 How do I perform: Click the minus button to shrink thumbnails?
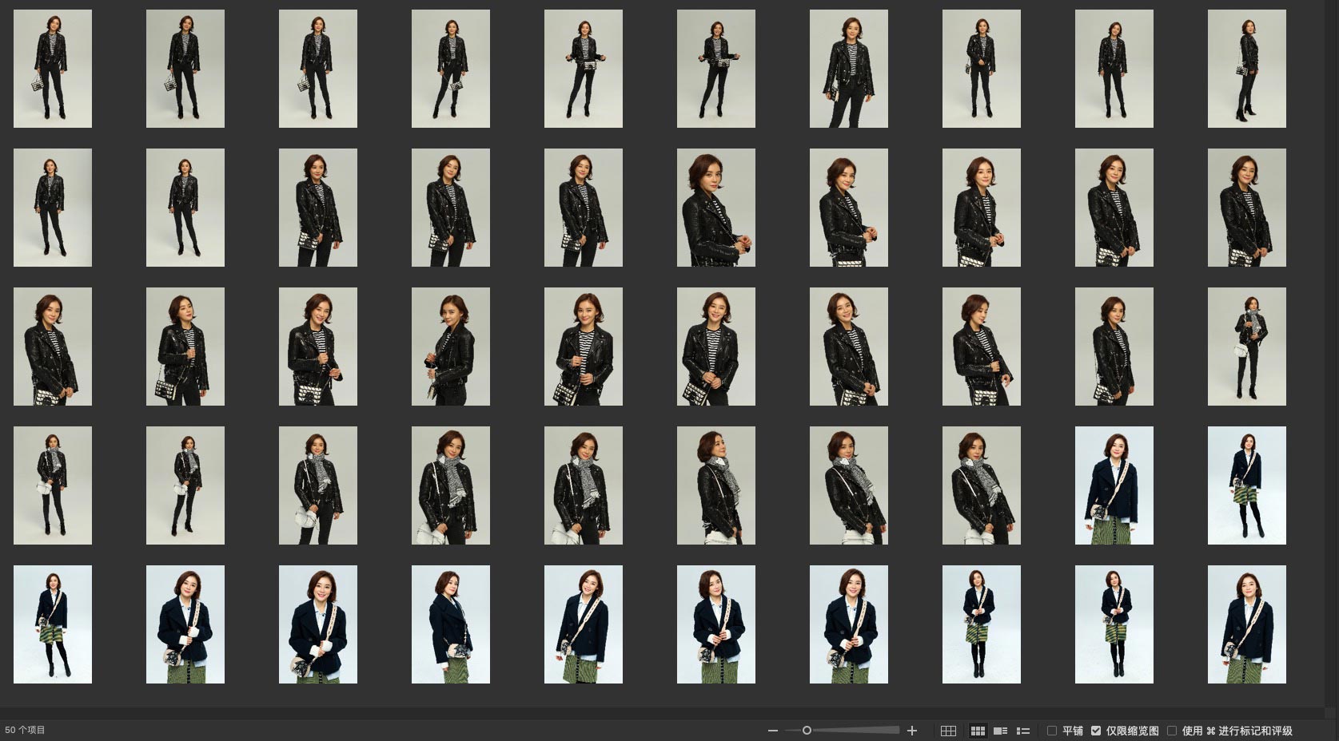coord(772,731)
